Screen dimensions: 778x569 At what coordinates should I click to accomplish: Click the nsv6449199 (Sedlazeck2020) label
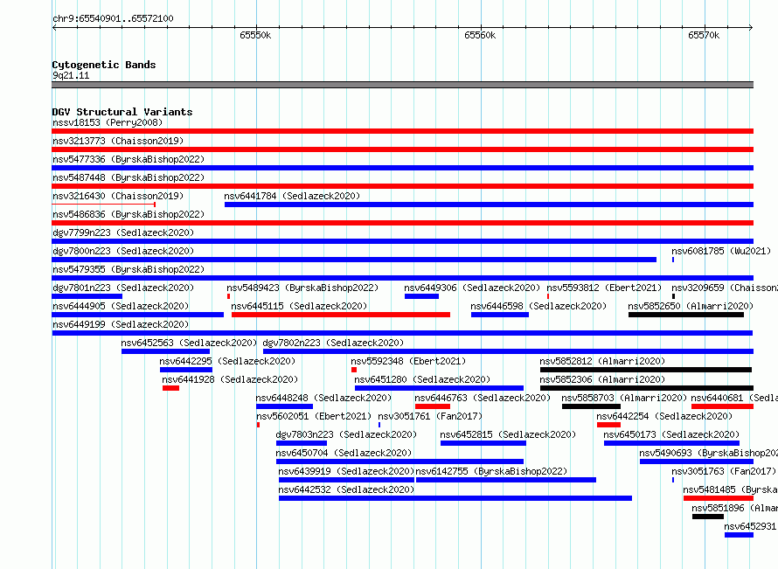point(121,324)
